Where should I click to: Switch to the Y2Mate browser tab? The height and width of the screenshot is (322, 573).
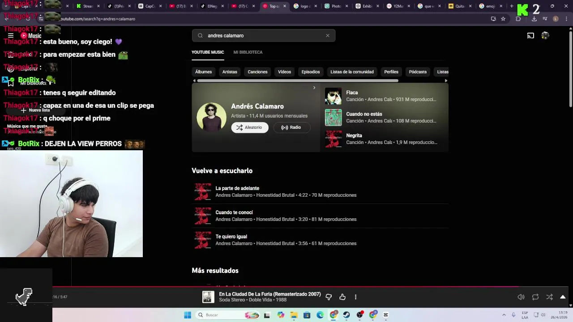pyautogui.click(x=395, y=6)
